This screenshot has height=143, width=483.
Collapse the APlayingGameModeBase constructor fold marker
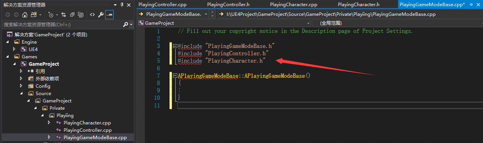pyautogui.click(x=175, y=76)
